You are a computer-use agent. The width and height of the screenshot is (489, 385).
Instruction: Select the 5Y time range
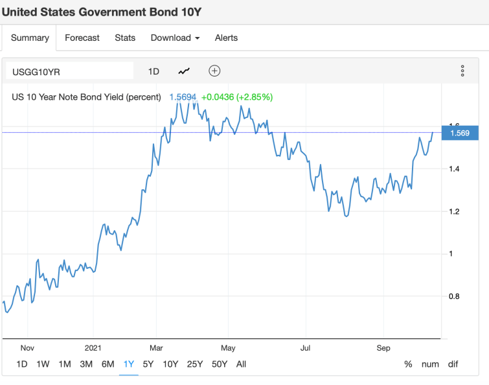(148, 364)
